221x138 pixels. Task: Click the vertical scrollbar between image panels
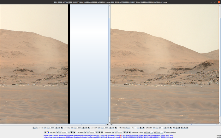coord(109,63)
